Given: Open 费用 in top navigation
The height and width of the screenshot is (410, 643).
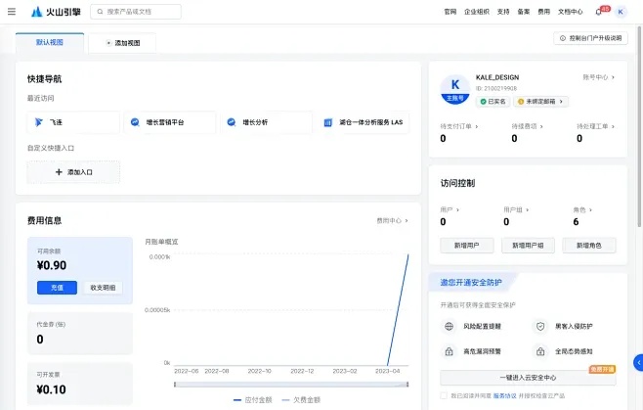Looking at the screenshot, I should 543,12.
